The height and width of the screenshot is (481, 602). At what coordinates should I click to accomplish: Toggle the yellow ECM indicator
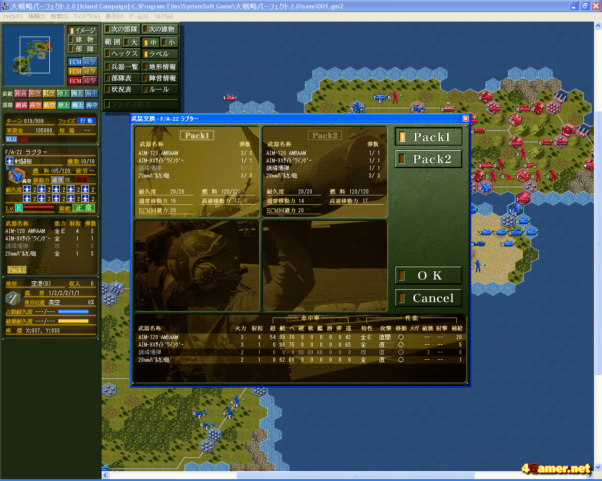[x=75, y=71]
